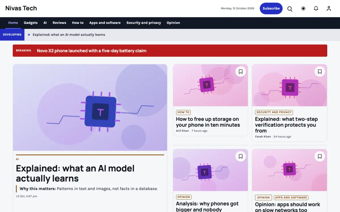Open 'Analysis: why phones got bigger' headline
This screenshot has height=212, width=340.
pos(207,207)
